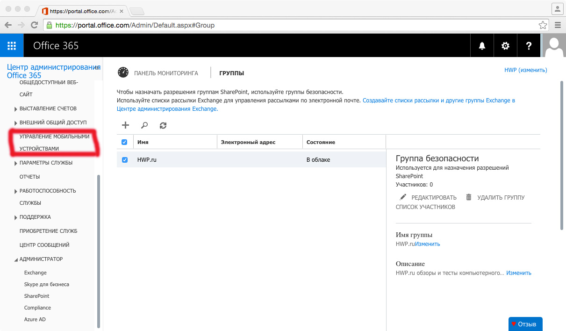Open Chrome user profile button
Image resolution: width=566 pixels, height=331 pixels.
pos(557,9)
